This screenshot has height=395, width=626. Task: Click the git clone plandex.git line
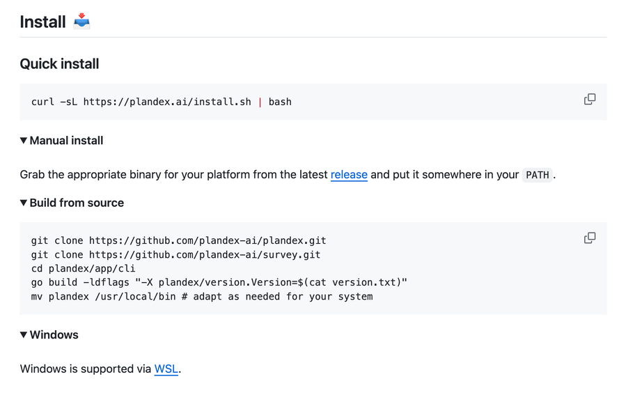click(x=178, y=240)
